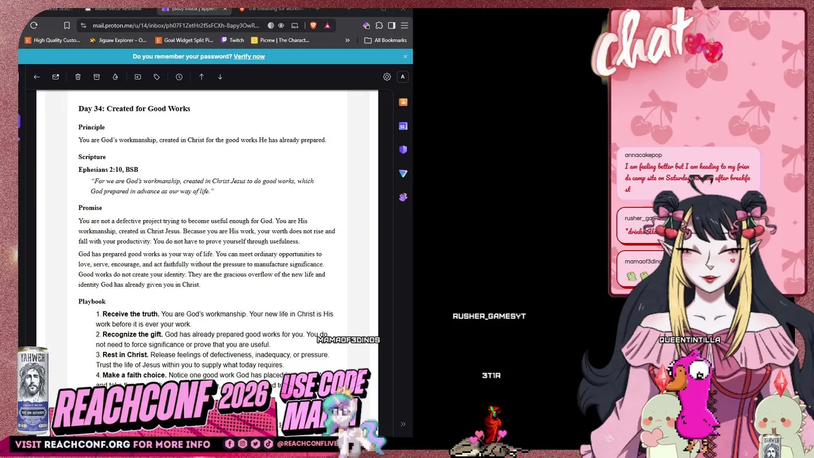Snooze the email with clock icon
Image resolution: width=814 pixels, height=458 pixels.
click(x=179, y=77)
